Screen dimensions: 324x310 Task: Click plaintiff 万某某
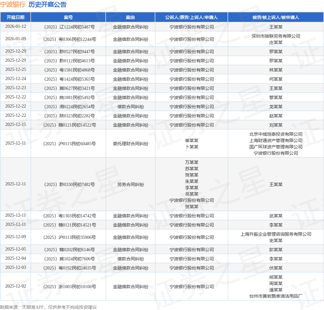coord(191,162)
